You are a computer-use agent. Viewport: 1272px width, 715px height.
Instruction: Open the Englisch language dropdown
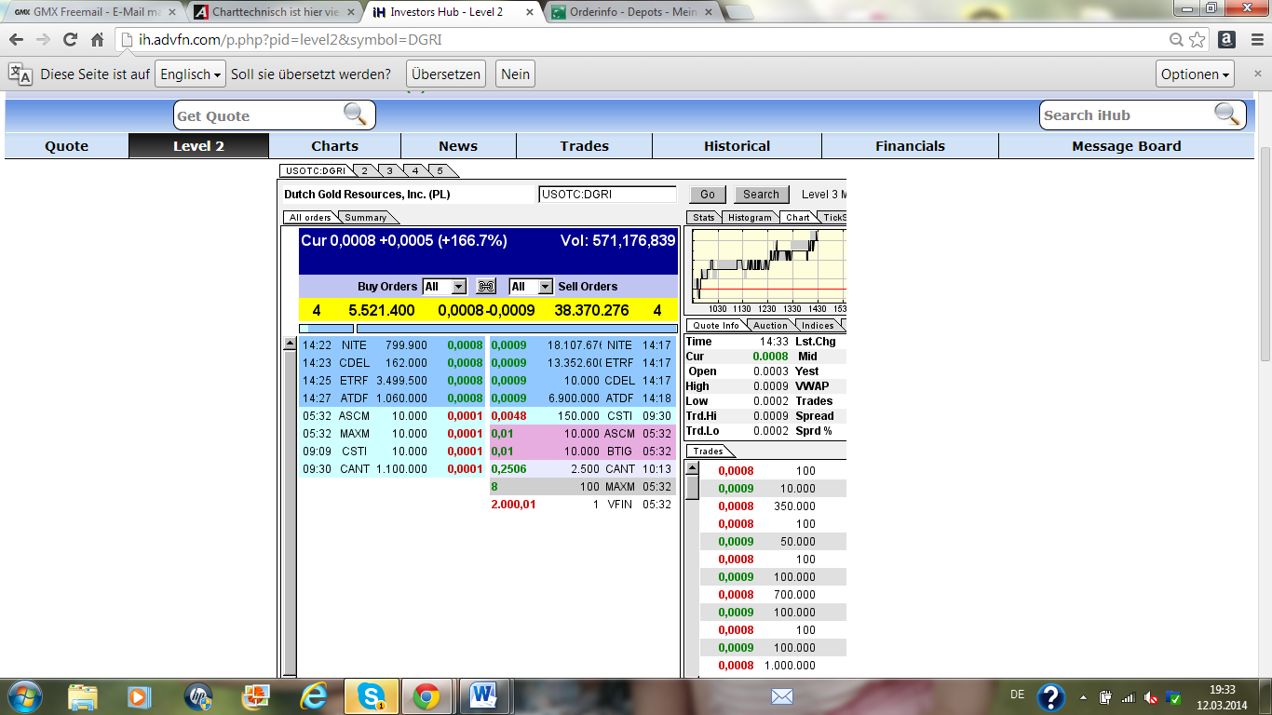190,74
